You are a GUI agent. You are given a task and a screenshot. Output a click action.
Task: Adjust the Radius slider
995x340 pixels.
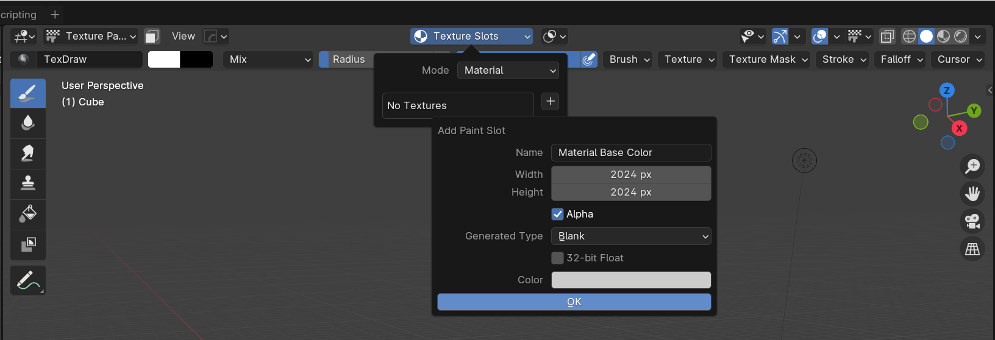click(x=346, y=59)
